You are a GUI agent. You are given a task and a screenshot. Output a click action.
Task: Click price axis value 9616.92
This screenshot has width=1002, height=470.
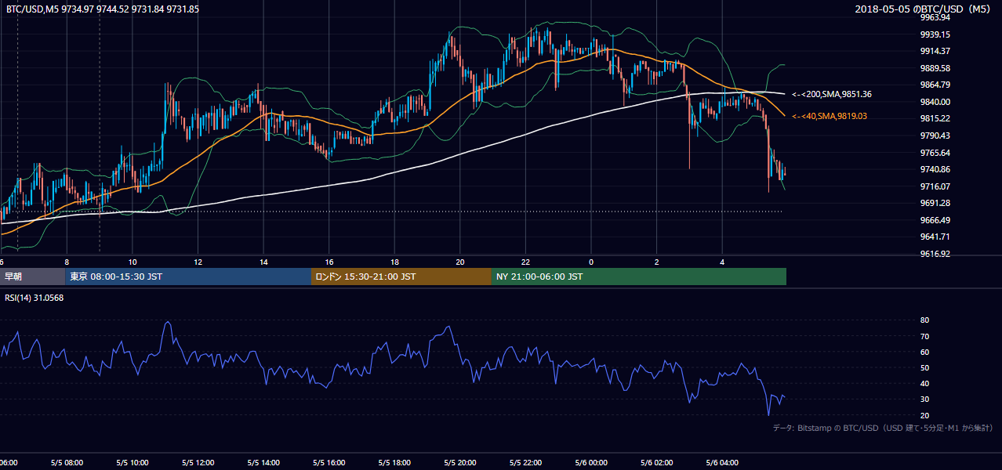pos(935,254)
